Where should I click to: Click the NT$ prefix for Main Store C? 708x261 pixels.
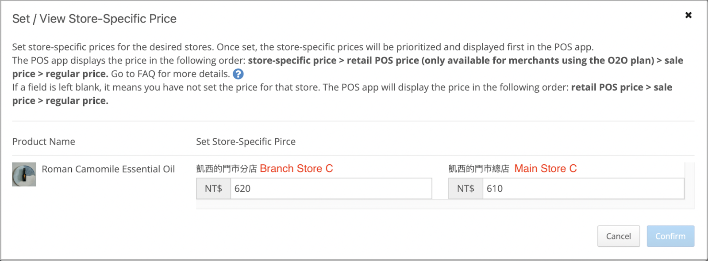pyautogui.click(x=466, y=189)
